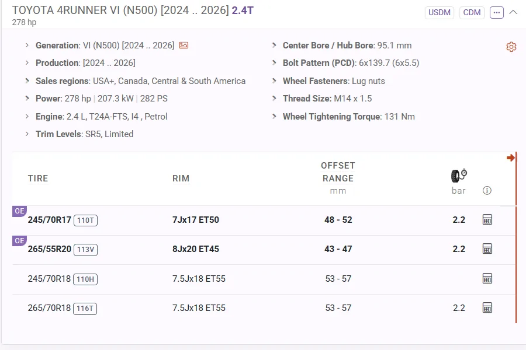Select the USDM market tag

tap(440, 12)
